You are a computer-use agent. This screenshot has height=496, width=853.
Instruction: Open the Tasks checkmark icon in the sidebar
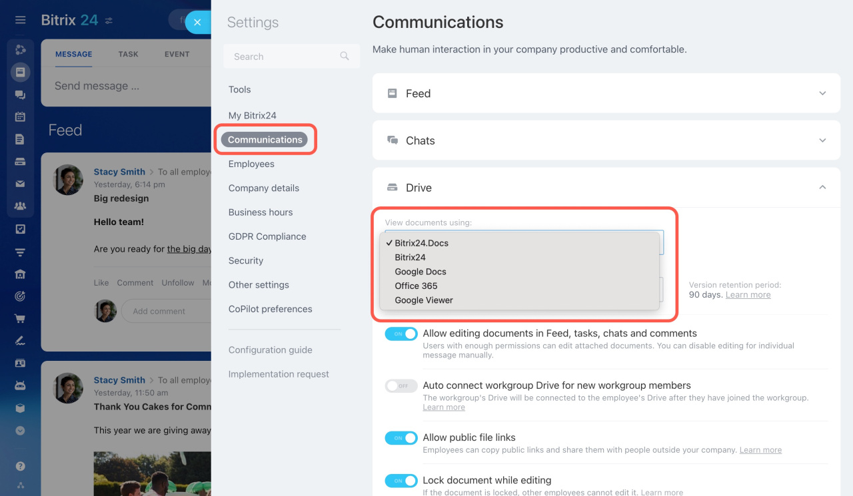click(20, 229)
